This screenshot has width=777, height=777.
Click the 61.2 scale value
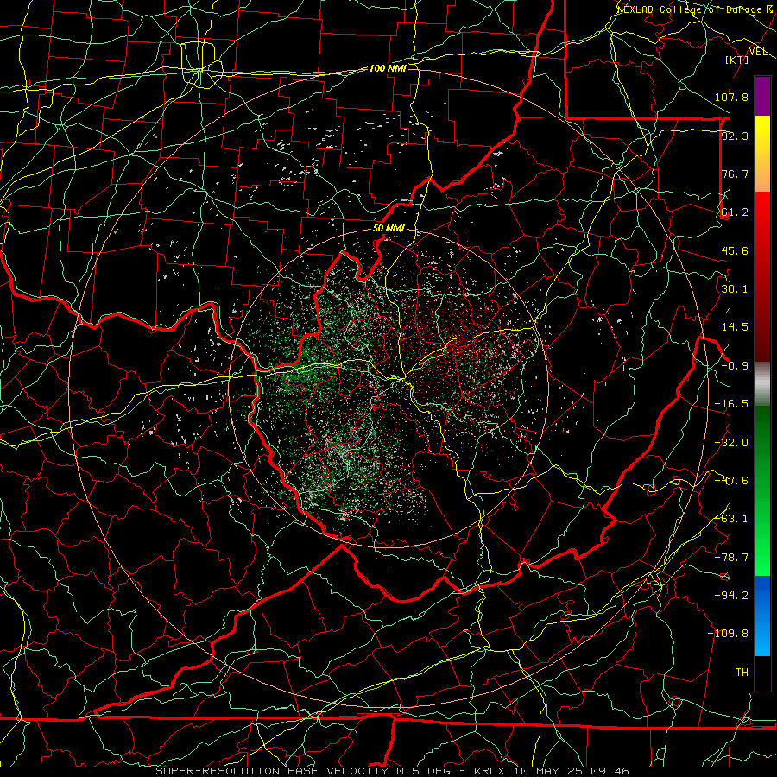(x=735, y=212)
